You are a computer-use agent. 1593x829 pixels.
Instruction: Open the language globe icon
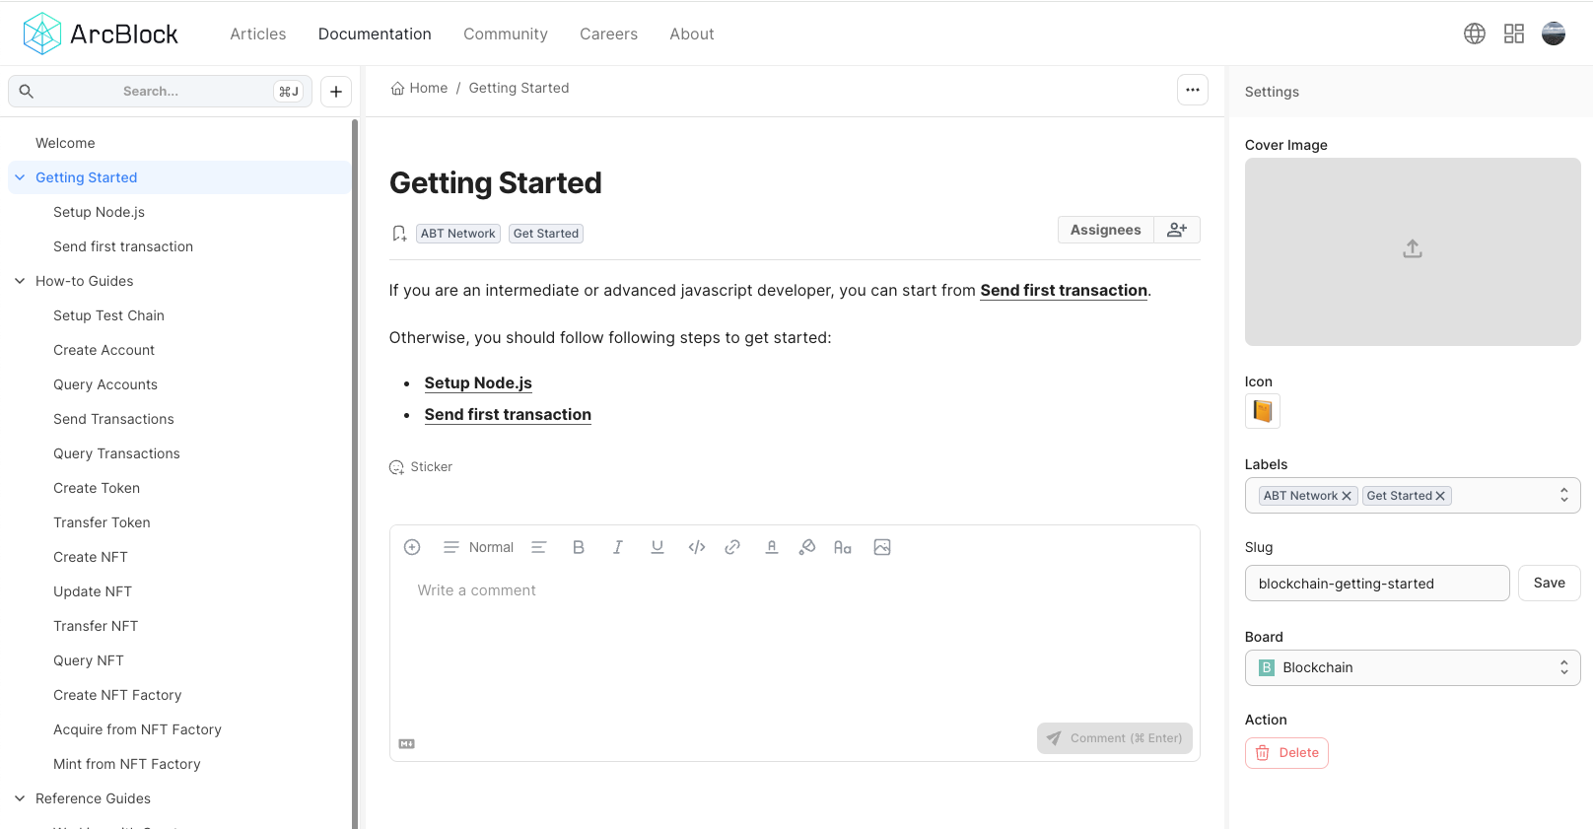[1475, 34]
